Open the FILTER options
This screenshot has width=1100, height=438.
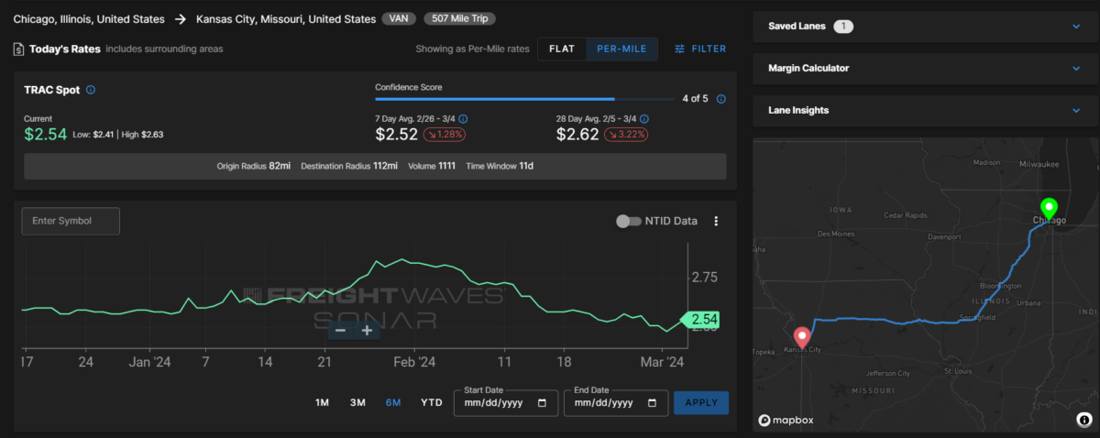click(x=700, y=49)
